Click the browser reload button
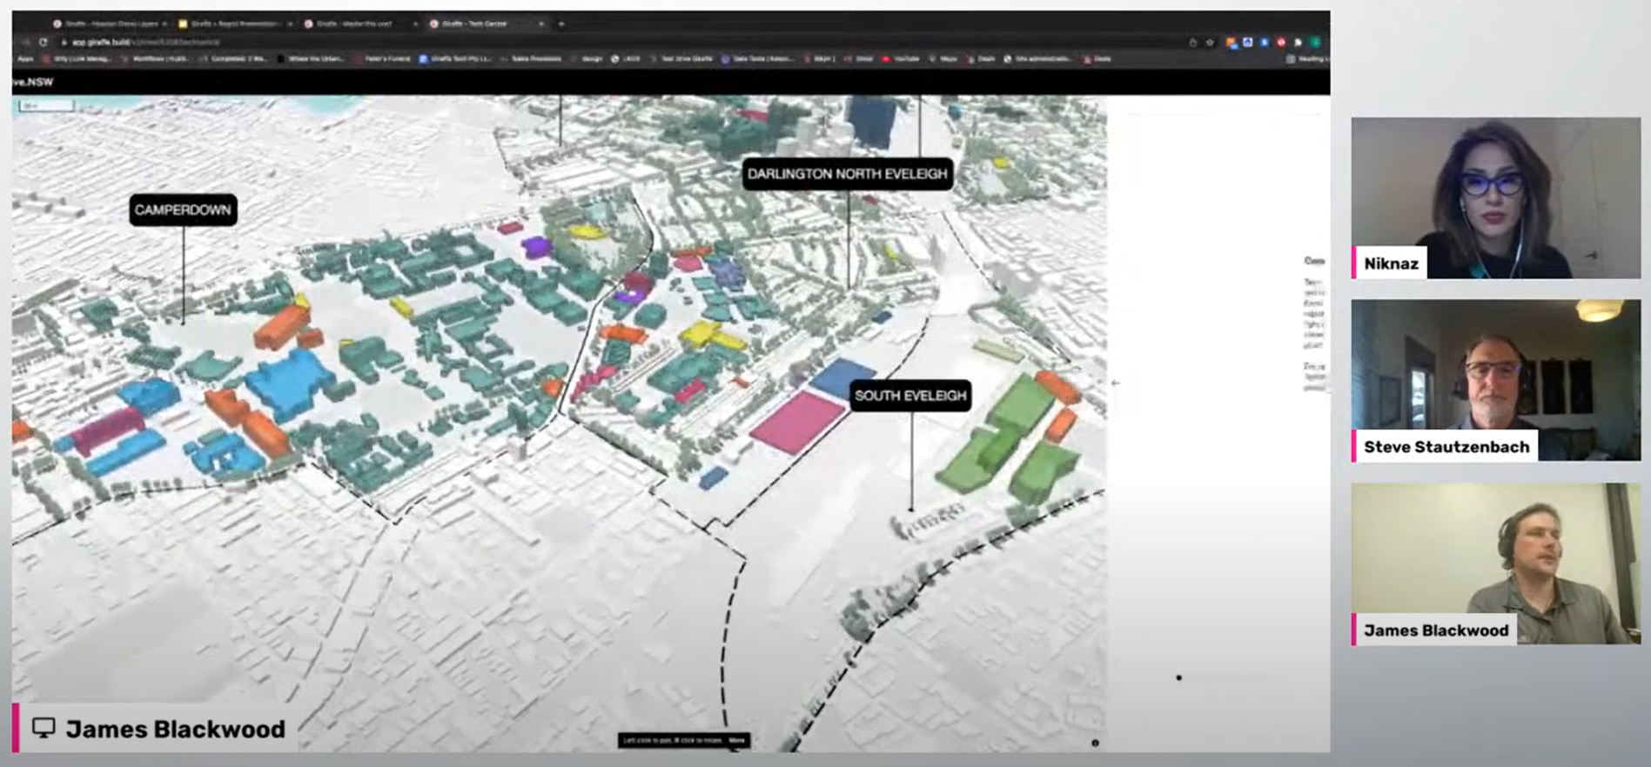 43,42
